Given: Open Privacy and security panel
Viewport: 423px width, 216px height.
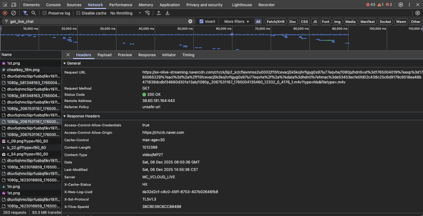Looking at the screenshot, I should (x=204, y=5).
